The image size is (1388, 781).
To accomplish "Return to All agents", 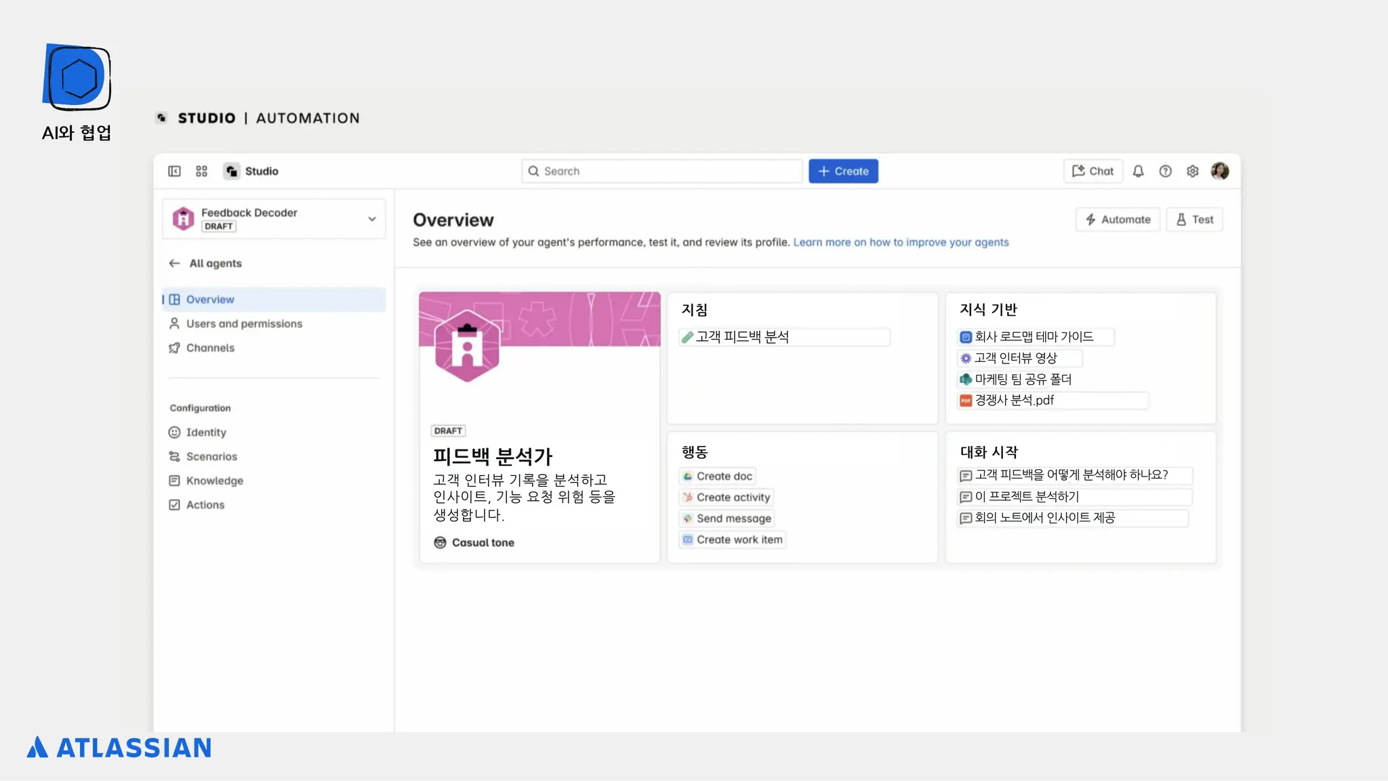I will [x=216, y=264].
